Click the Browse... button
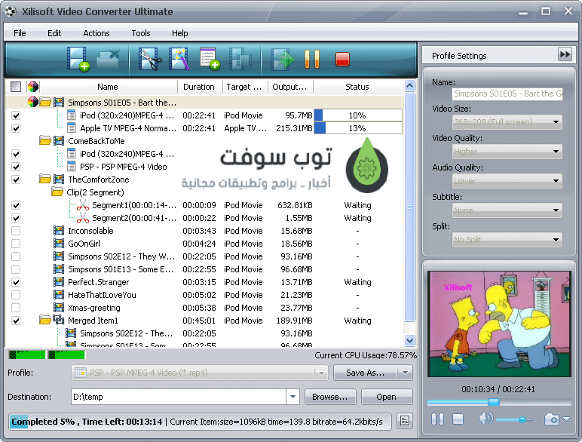Viewport: 582px width, 442px height. coord(330,397)
